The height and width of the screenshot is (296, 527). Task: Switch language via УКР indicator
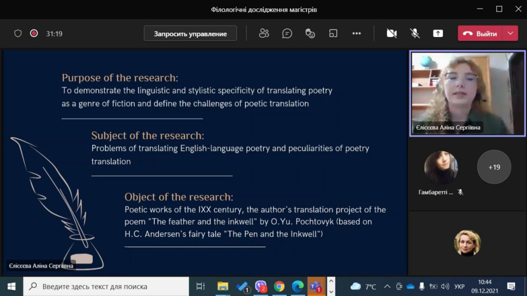[459, 286]
